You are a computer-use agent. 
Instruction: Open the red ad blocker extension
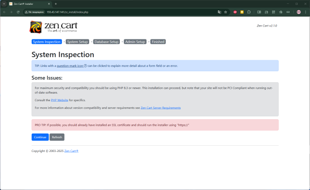click(x=235, y=11)
